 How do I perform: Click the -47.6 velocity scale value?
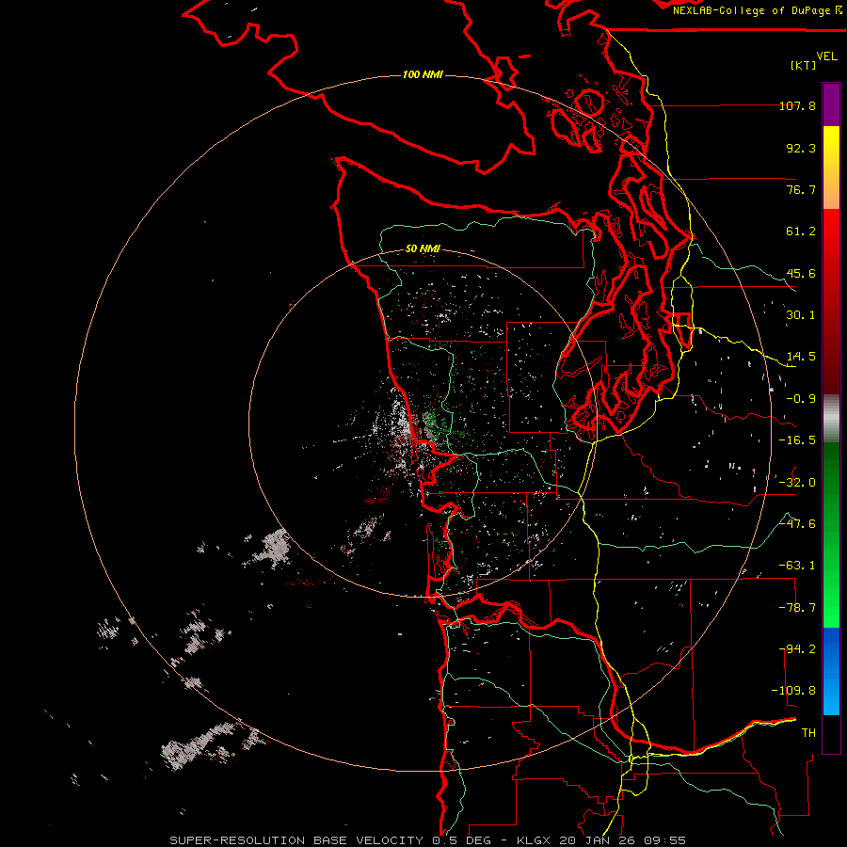(x=797, y=524)
